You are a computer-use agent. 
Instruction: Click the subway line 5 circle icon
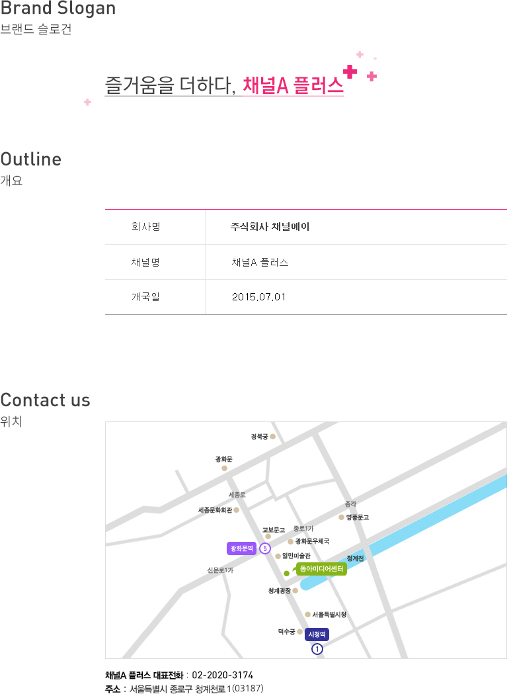point(264,548)
